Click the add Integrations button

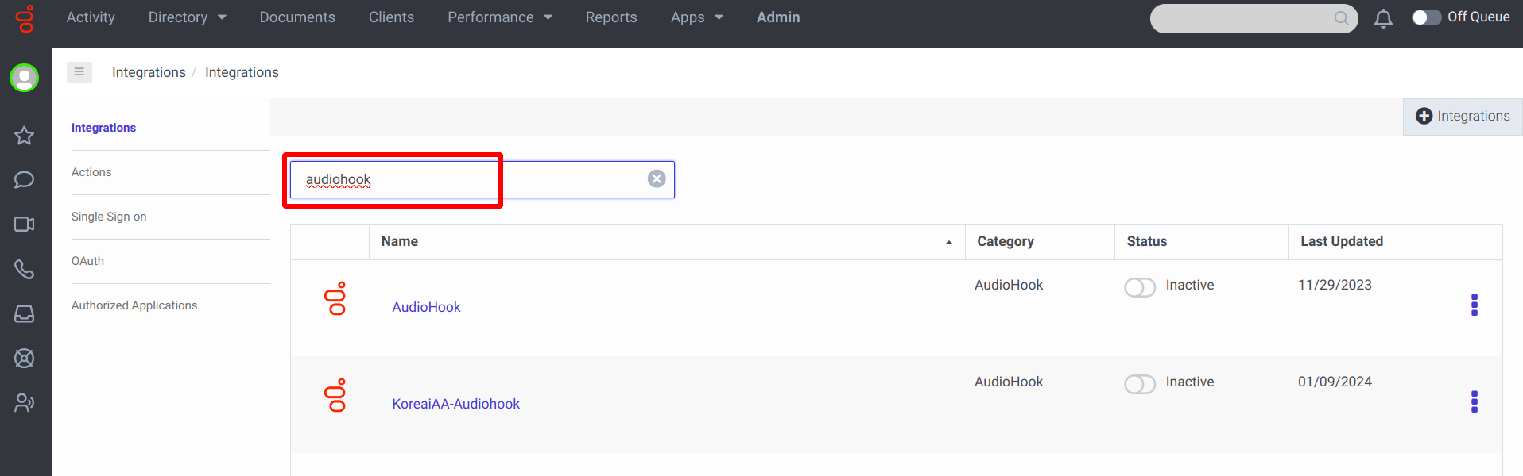tap(1463, 117)
